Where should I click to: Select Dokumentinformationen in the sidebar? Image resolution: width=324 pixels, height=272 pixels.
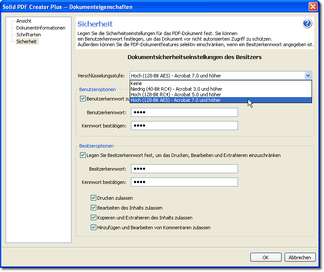pyautogui.click(x=41, y=28)
